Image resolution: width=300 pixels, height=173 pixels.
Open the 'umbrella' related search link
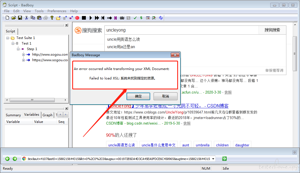pos(202,145)
